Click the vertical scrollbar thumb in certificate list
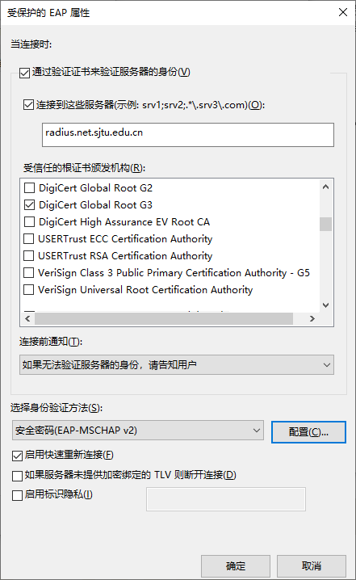The image size is (356, 580). pos(325,224)
